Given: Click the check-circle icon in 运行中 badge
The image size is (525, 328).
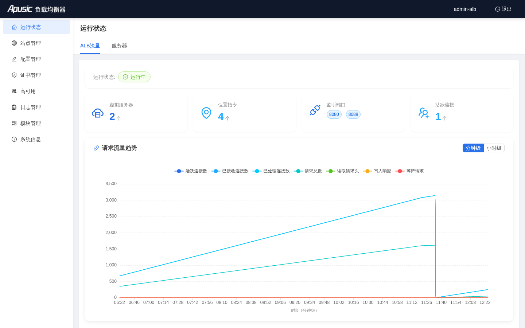Looking at the screenshot, I should coord(125,77).
